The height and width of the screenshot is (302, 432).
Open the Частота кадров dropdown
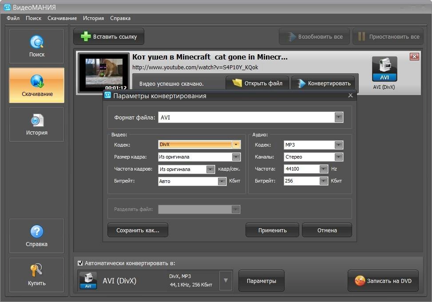(210, 169)
